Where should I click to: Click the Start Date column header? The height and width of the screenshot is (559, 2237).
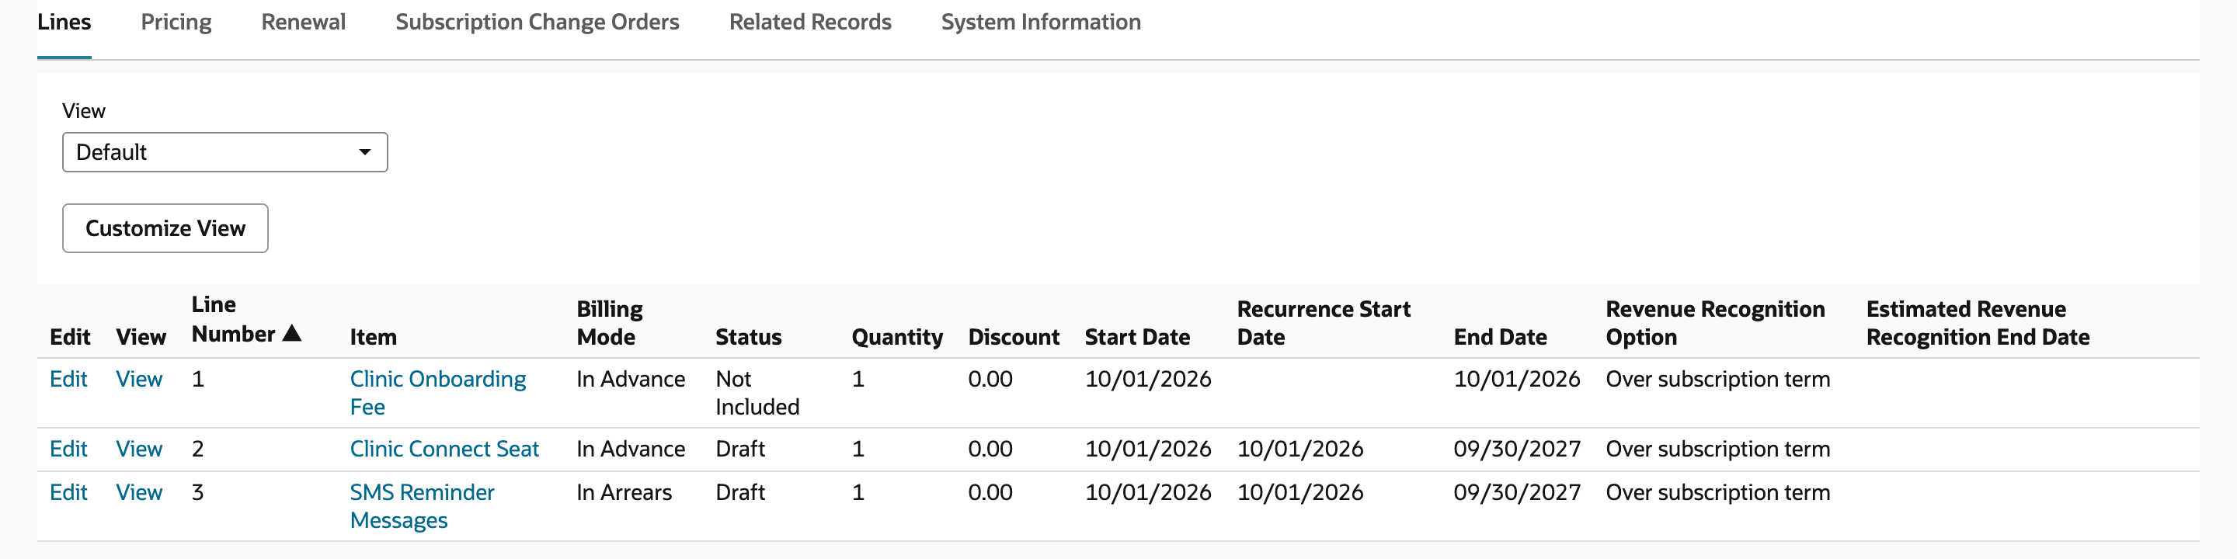[x=1136, y=337]
